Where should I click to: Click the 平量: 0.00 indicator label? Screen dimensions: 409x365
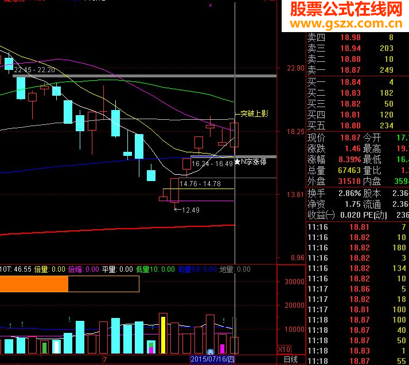pyautogui.click(x=118, y=269)
